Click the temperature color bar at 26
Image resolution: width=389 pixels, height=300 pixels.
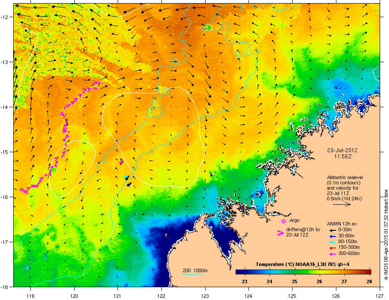click(x=319, y=272)
